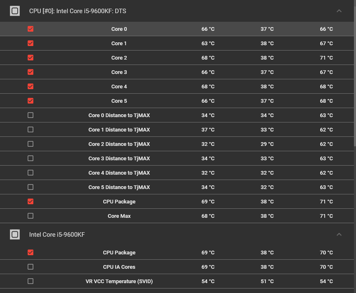Uncheck the Core 1 sensor checkbox
Viewport: 356px width, 293px height.
click(x=30, y=44)
